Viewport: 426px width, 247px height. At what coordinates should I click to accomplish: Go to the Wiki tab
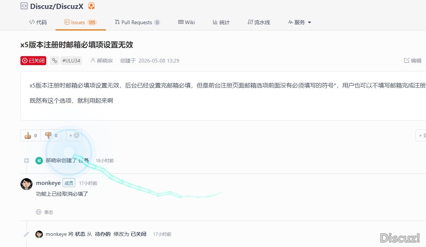pos(186,22)
